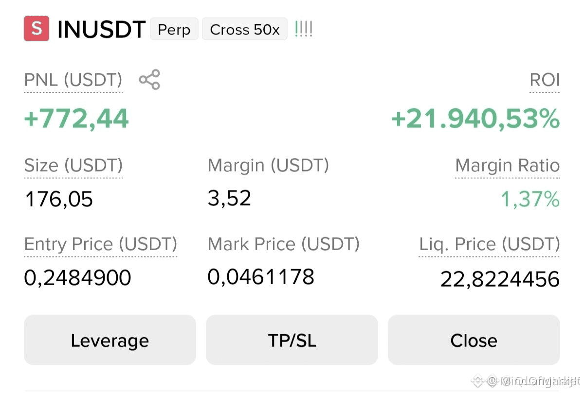Select the +21.940,53% ROI value
This screenshot has width=584, height=393.
[x=475, y=119]
